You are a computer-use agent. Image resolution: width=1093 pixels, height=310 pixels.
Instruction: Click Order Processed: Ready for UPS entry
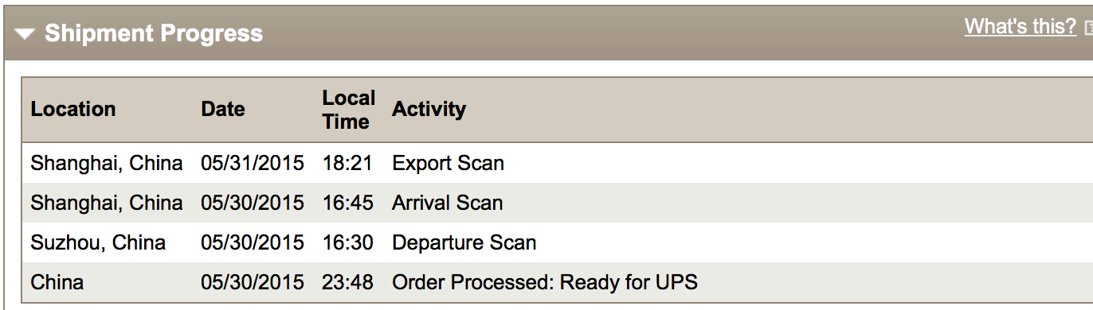point(545,282)
